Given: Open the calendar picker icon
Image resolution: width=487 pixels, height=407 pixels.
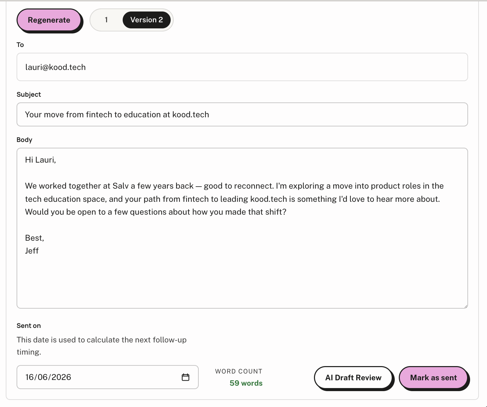Looking at the screenshot, I should (186, 377).
